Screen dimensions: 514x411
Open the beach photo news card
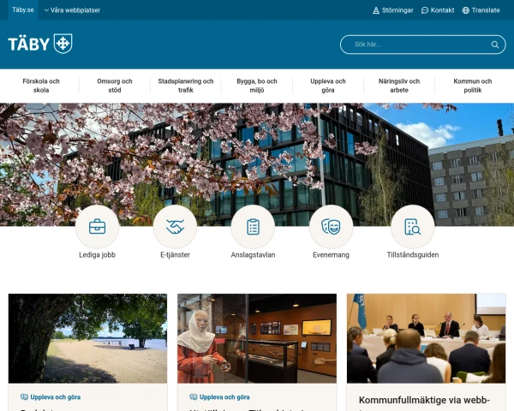click(x=87, y=338)
